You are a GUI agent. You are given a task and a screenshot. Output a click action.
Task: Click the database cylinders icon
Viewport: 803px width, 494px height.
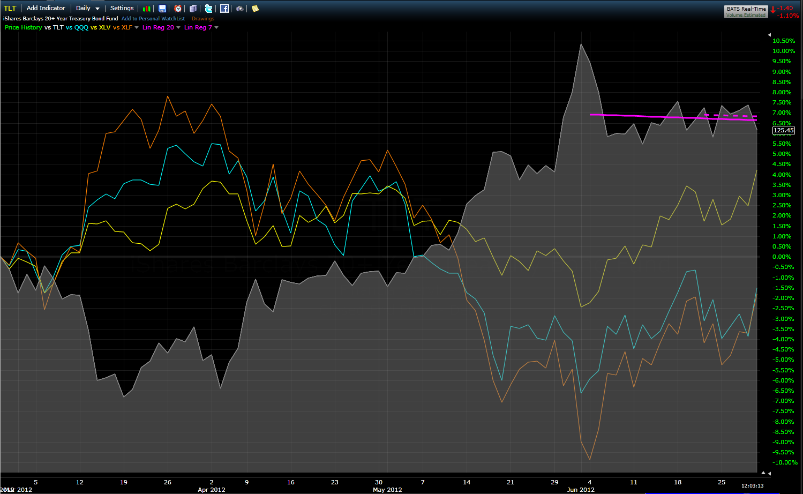click(193, 9)
